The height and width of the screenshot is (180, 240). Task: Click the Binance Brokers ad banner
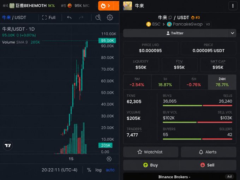(180, 176)
